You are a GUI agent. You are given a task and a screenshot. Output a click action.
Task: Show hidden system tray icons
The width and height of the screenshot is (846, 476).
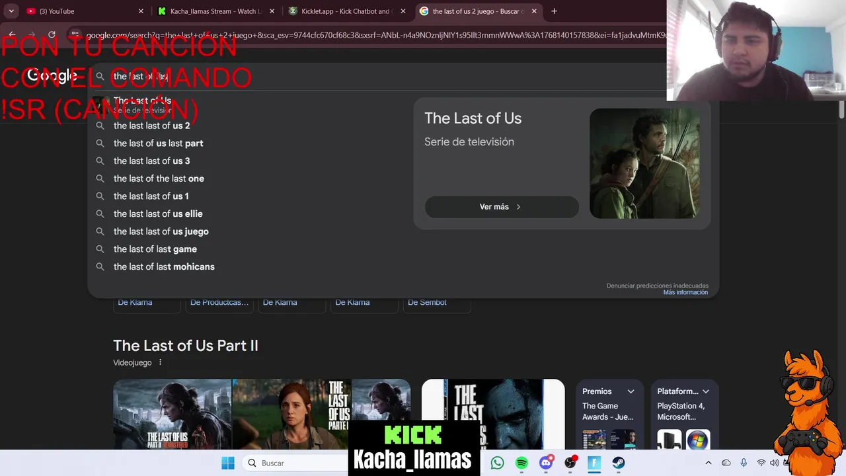click(x=709, y=463)
